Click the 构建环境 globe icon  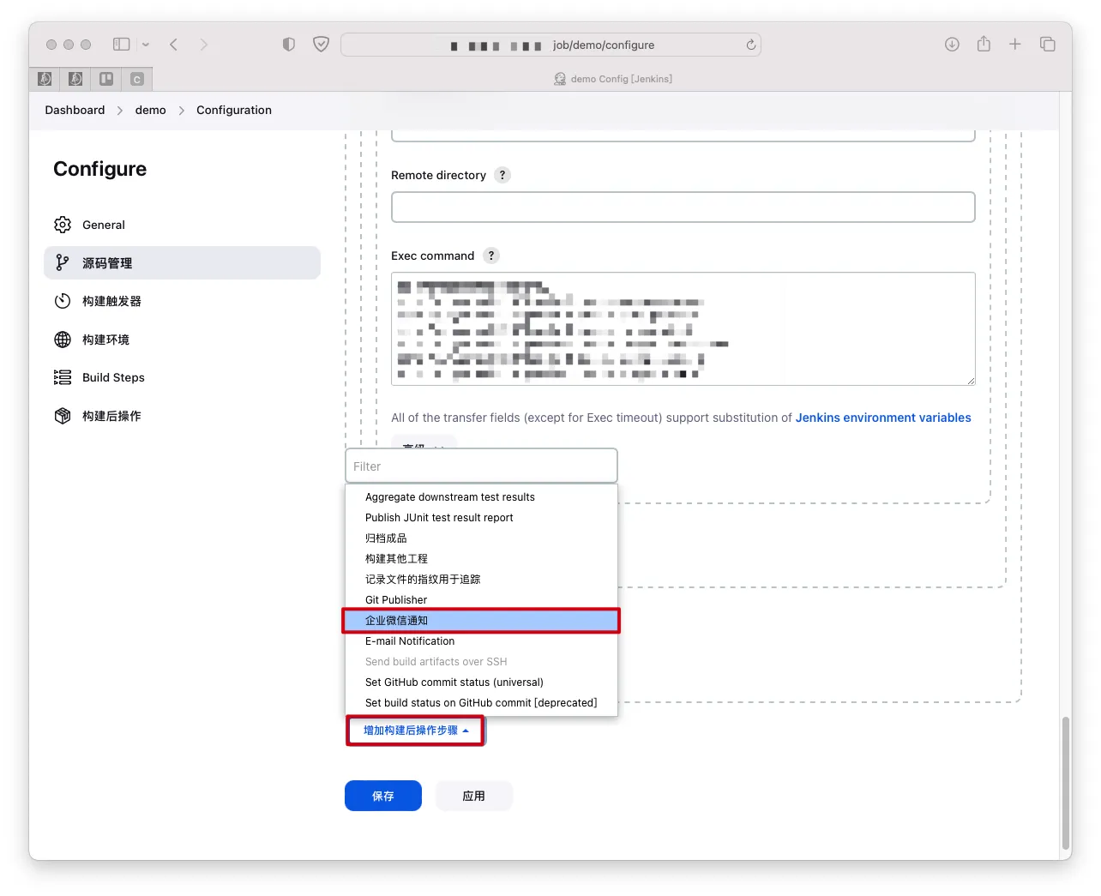point(63,340)
